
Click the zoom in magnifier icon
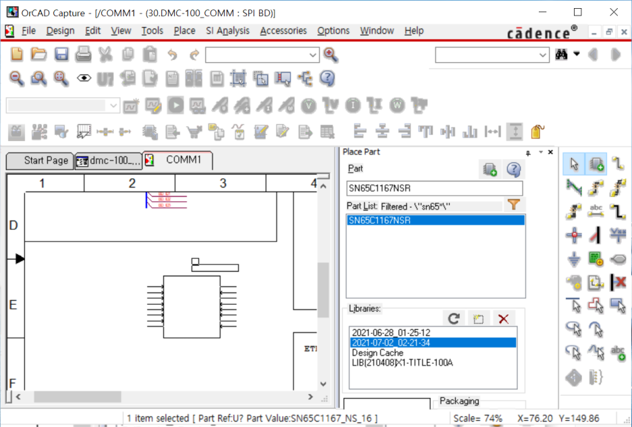[330, 55]
